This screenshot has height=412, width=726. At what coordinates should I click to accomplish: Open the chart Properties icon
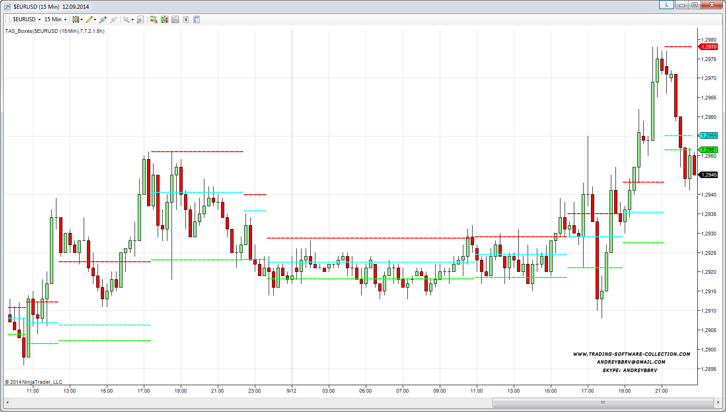tap(197, 19)
